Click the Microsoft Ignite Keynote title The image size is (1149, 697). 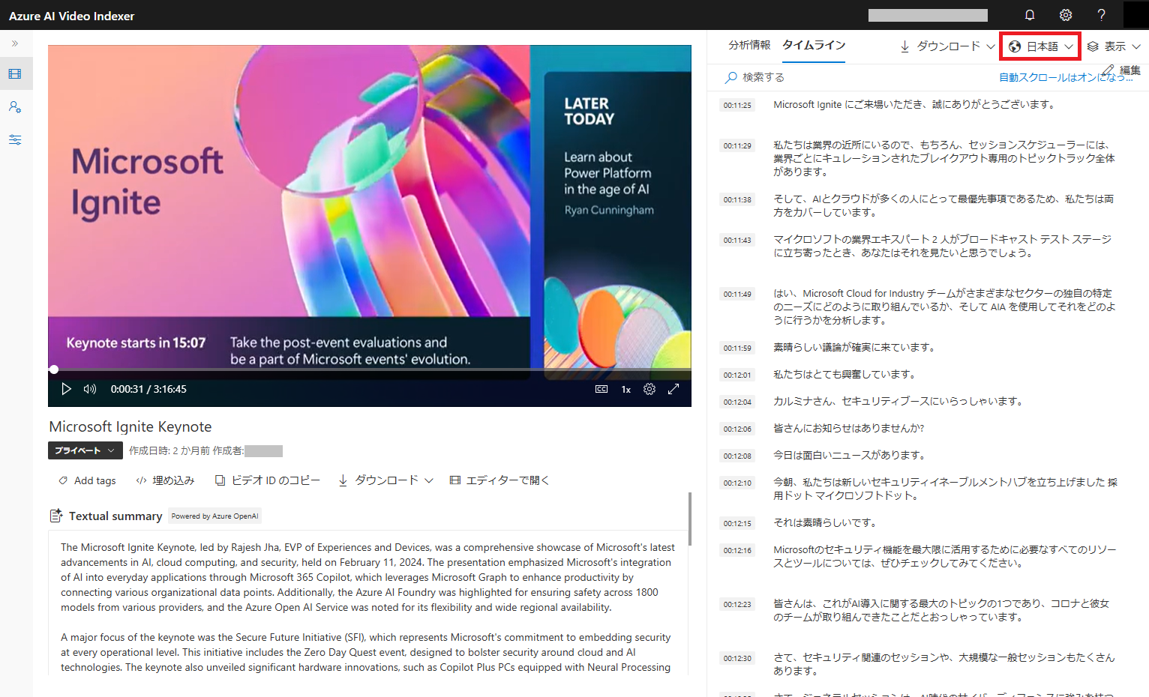coord(130,426)
